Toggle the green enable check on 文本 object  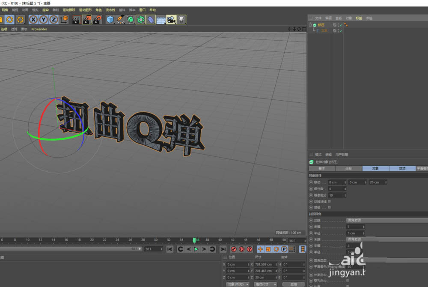pos(341,31)
